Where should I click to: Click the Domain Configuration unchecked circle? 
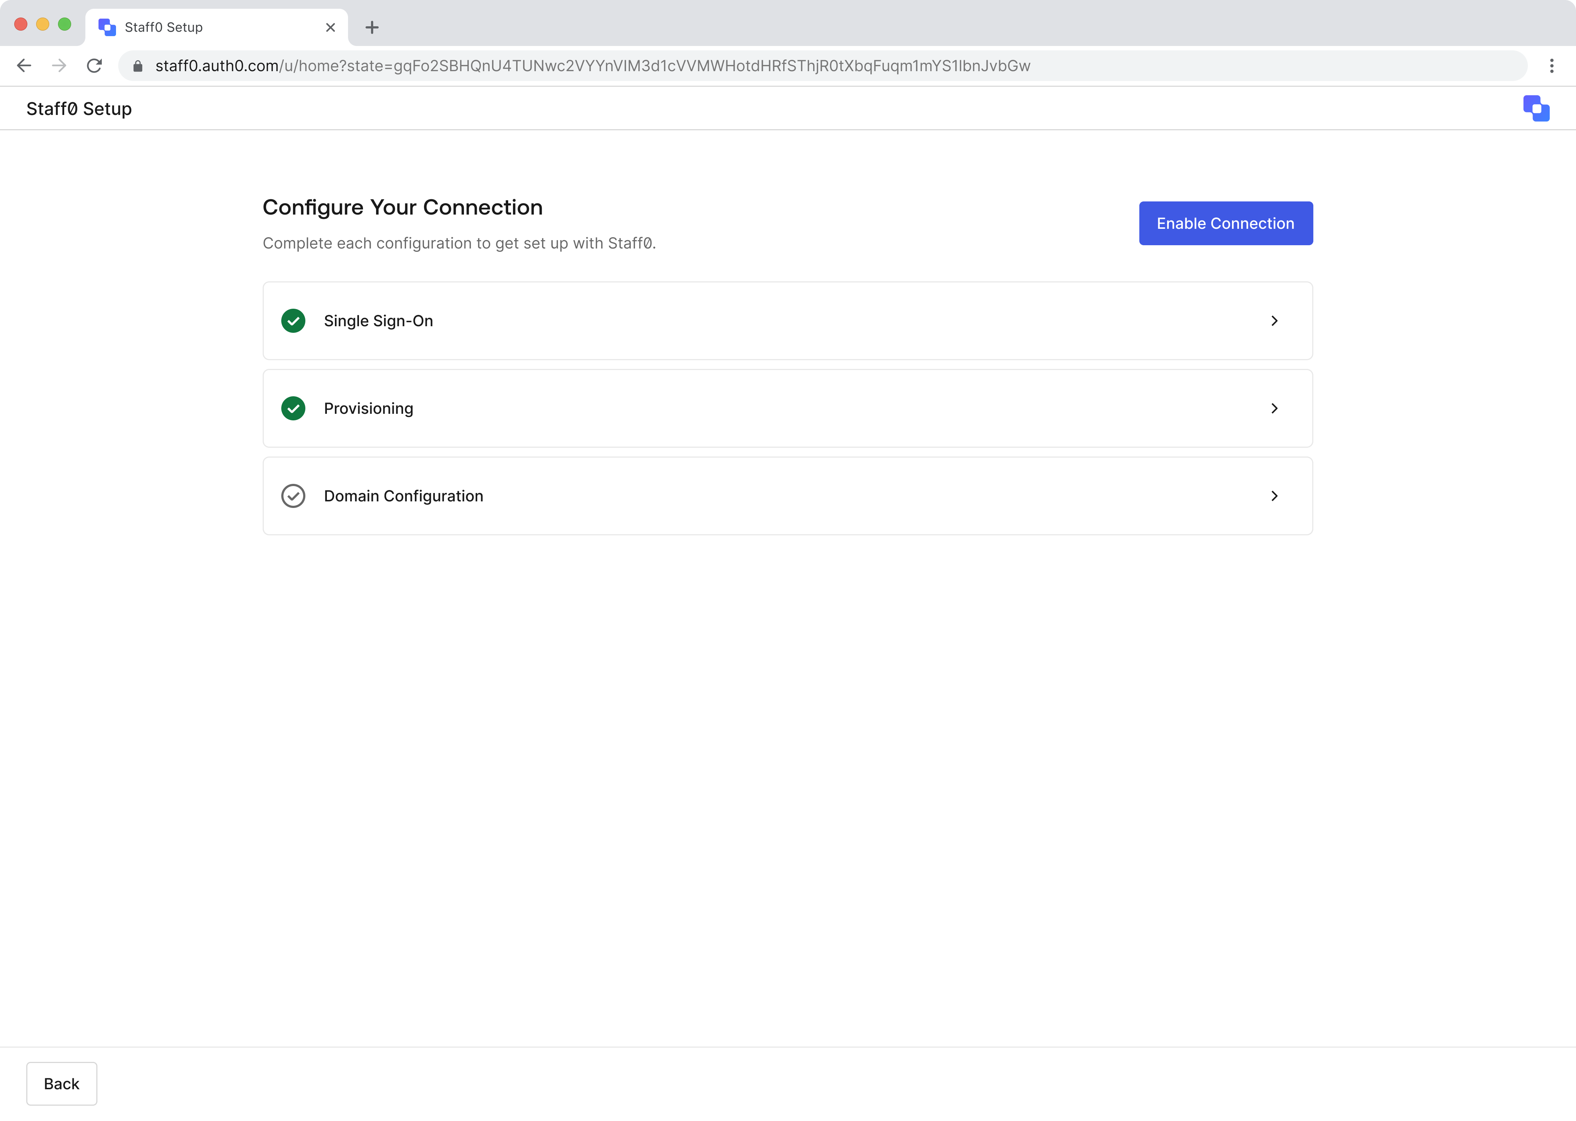click(x=293, y=496)
